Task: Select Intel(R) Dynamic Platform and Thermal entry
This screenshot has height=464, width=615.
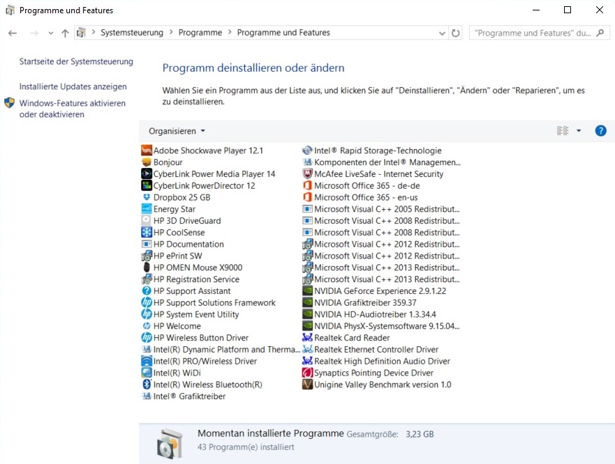Action: [221, 349]
